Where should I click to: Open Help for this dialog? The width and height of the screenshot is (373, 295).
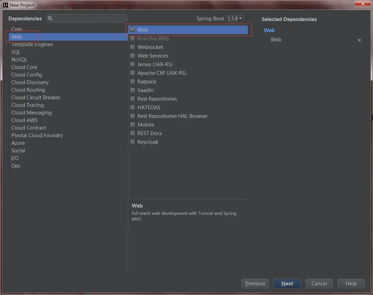coord(351,284)
